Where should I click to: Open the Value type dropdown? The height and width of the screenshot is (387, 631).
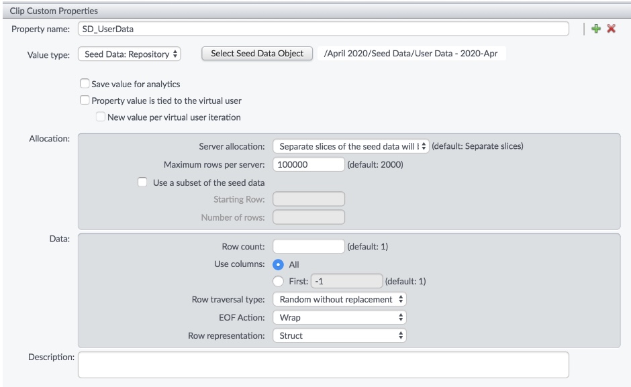[x=130, y=54]
